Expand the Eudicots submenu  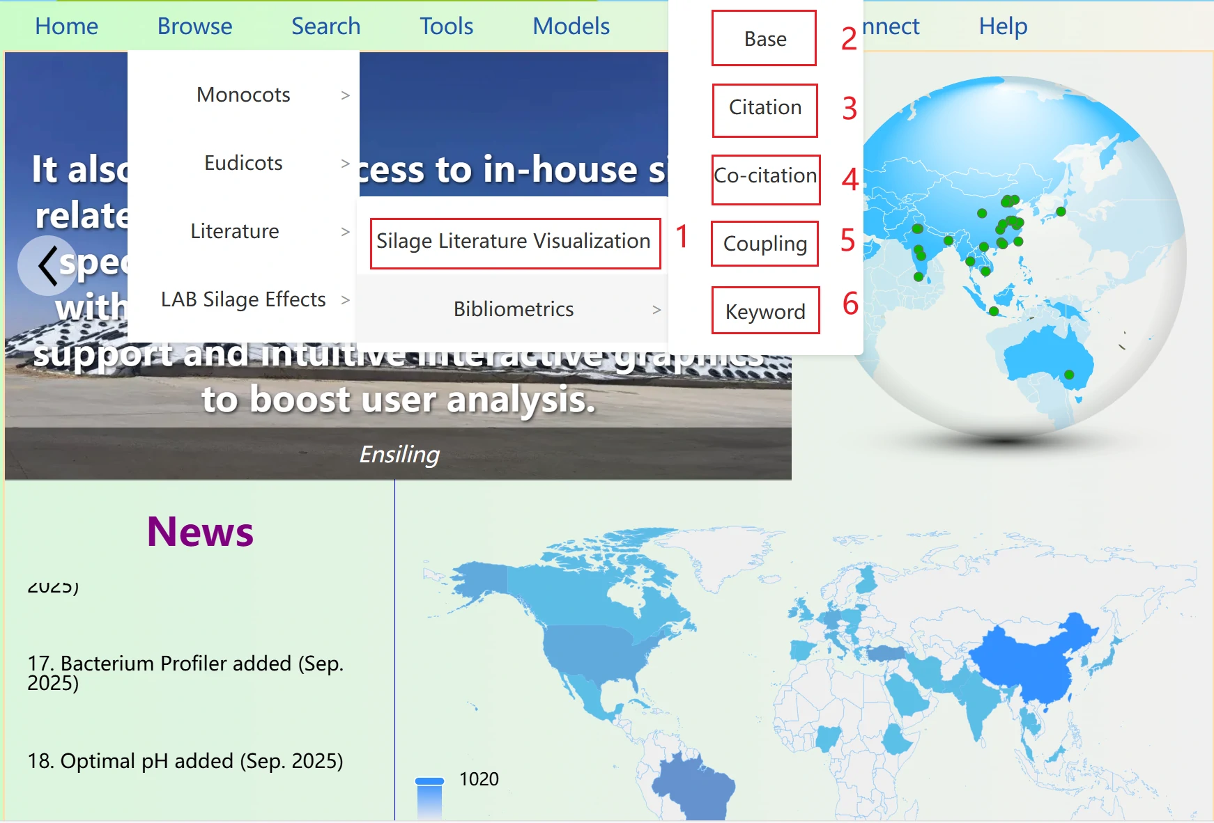(x=243, y=163)
